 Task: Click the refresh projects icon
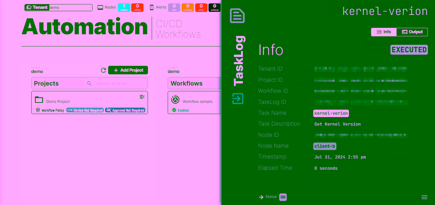pyautogui.click(x=103, y=70)
